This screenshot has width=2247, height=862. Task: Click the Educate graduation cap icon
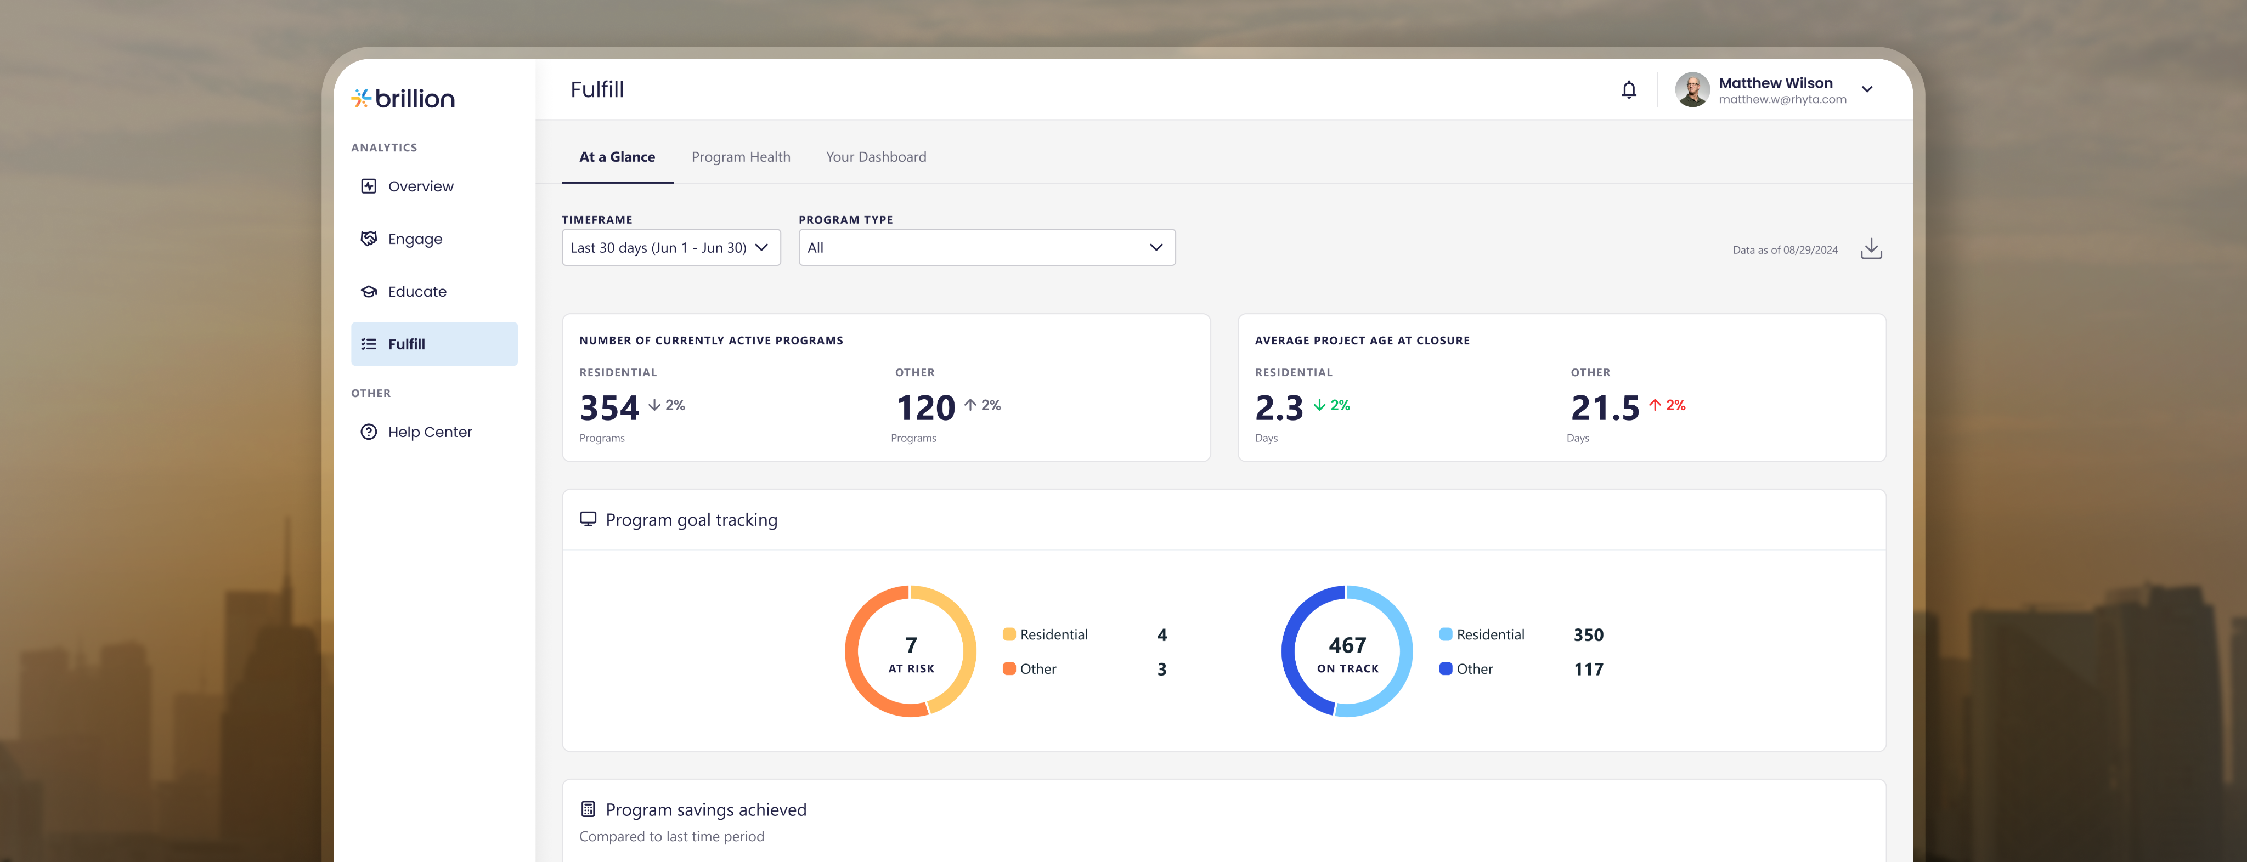click(x=369, y=291)
